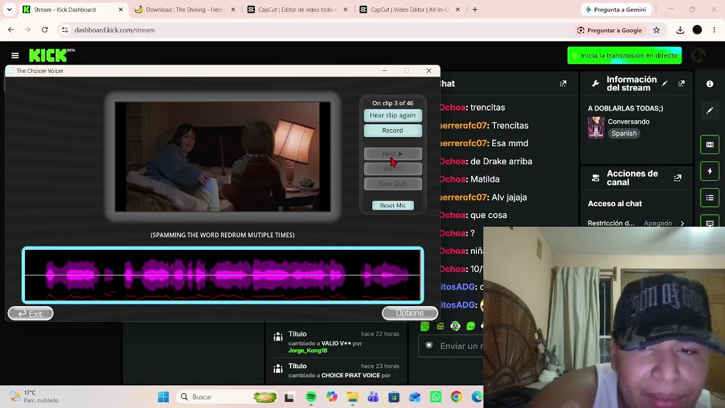Click Exit in The Choicer Voicer
Image resolution: width=725 pixels, height=408 pixels.
click(31, 313)
